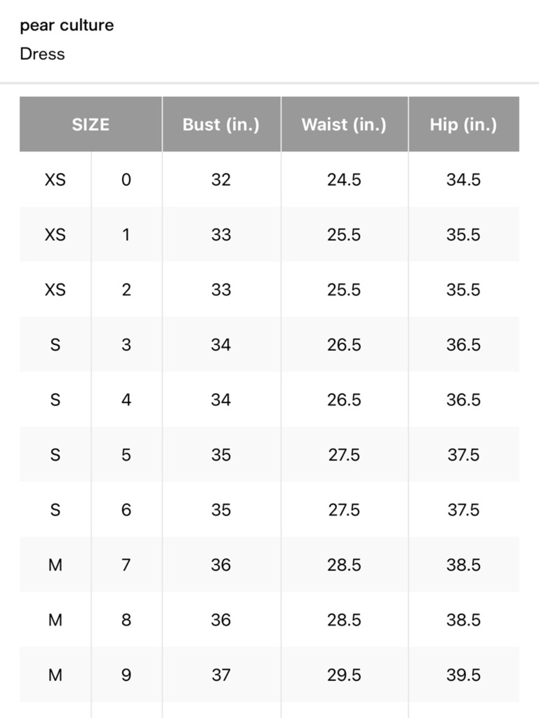Click the S label in size 3 row
This screenshot has width=539, height=718.
coord(55,345)
